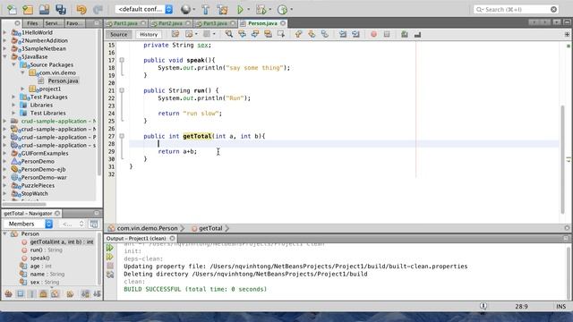Toggle Show Non-Public Members filter
Image resolution: width=573 pixels, height=322 pixels.
point(44,294)
